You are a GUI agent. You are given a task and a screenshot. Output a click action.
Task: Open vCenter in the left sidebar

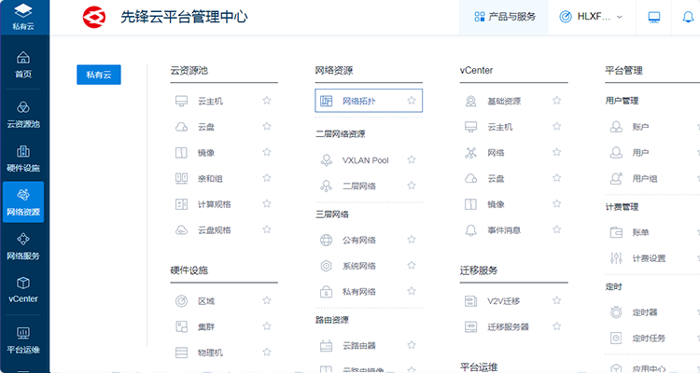[23, 289]
